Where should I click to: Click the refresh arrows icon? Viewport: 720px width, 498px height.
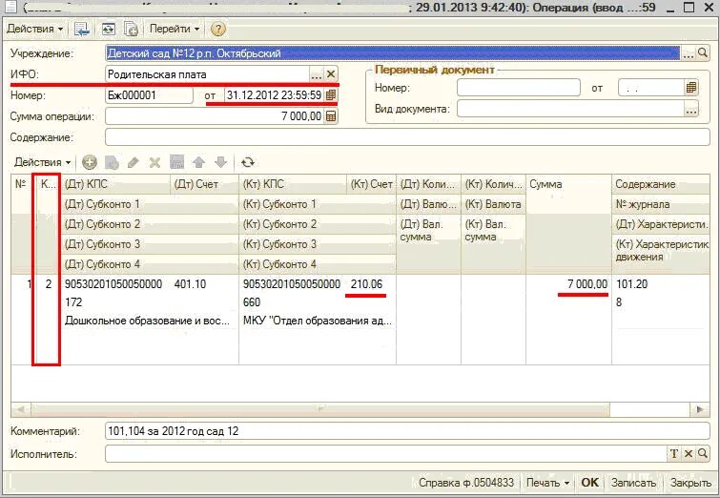point(248,162)
